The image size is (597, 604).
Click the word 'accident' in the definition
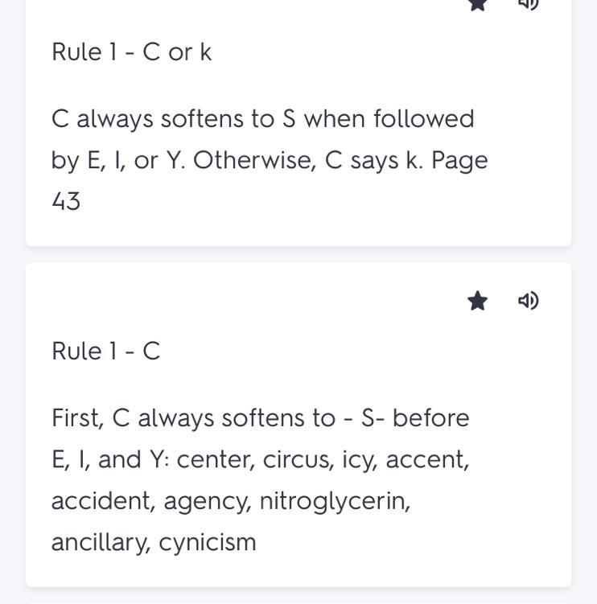pyautogui.click(x=102, y=501)
